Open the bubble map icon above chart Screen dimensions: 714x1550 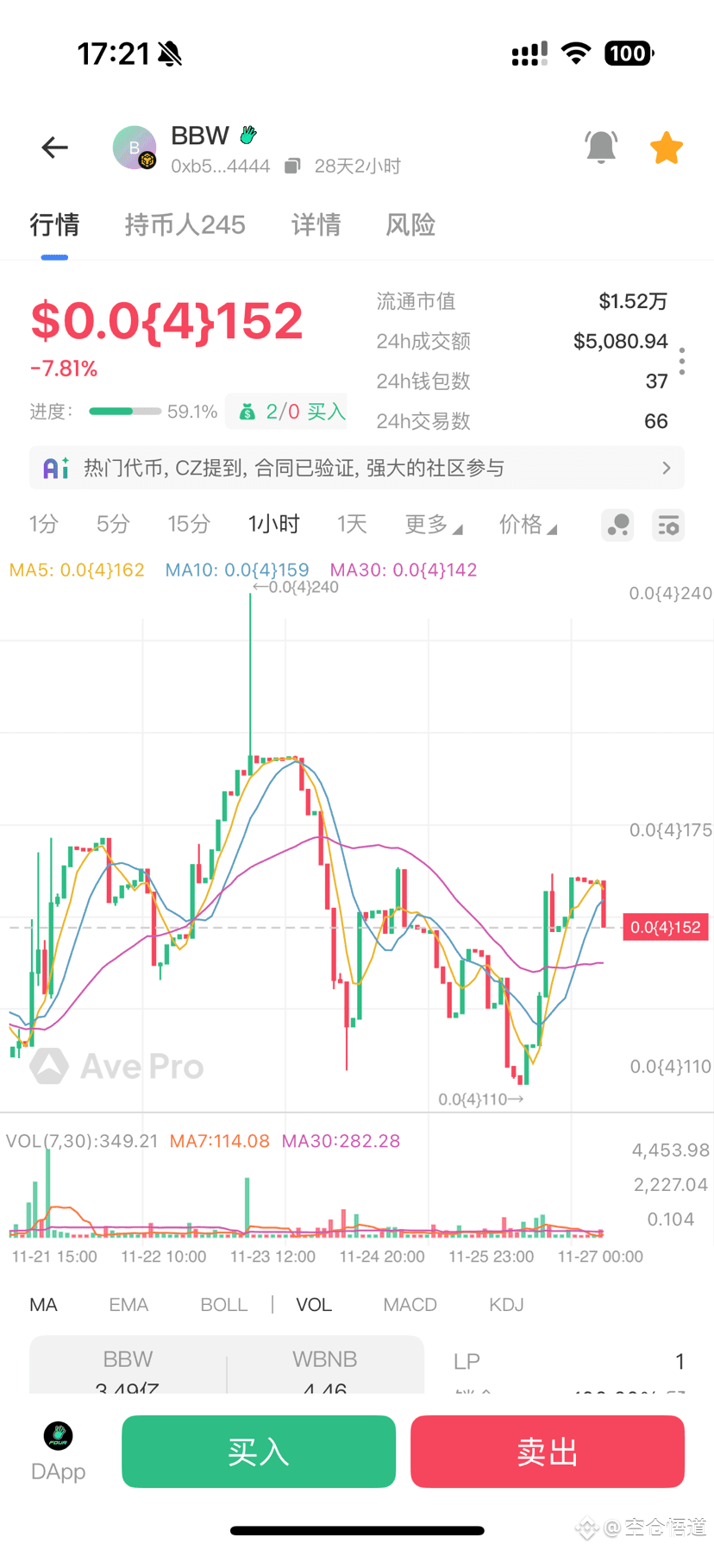617,525
